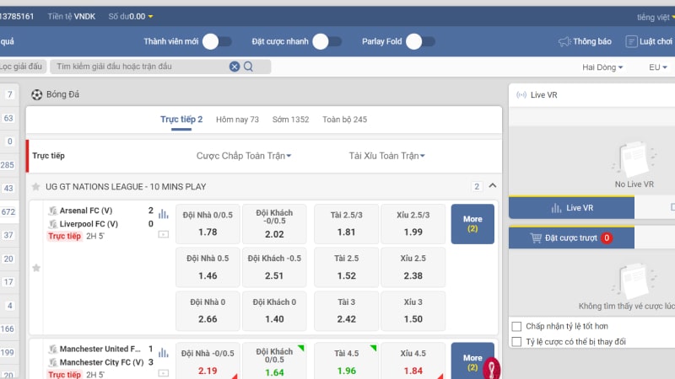Select the Trực tiếp 2 tab
Image resolution: width=675 pixels, height=379 pixels.
pos(181,120)
